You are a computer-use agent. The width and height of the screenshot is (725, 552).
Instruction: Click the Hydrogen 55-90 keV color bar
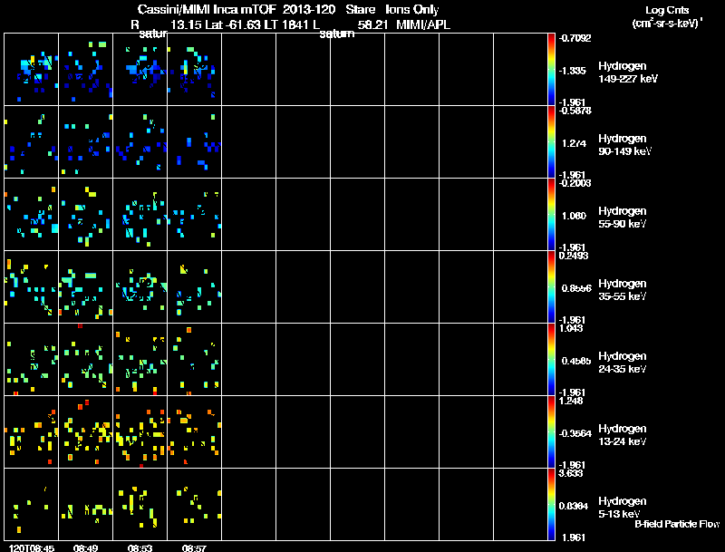(551, 215)
